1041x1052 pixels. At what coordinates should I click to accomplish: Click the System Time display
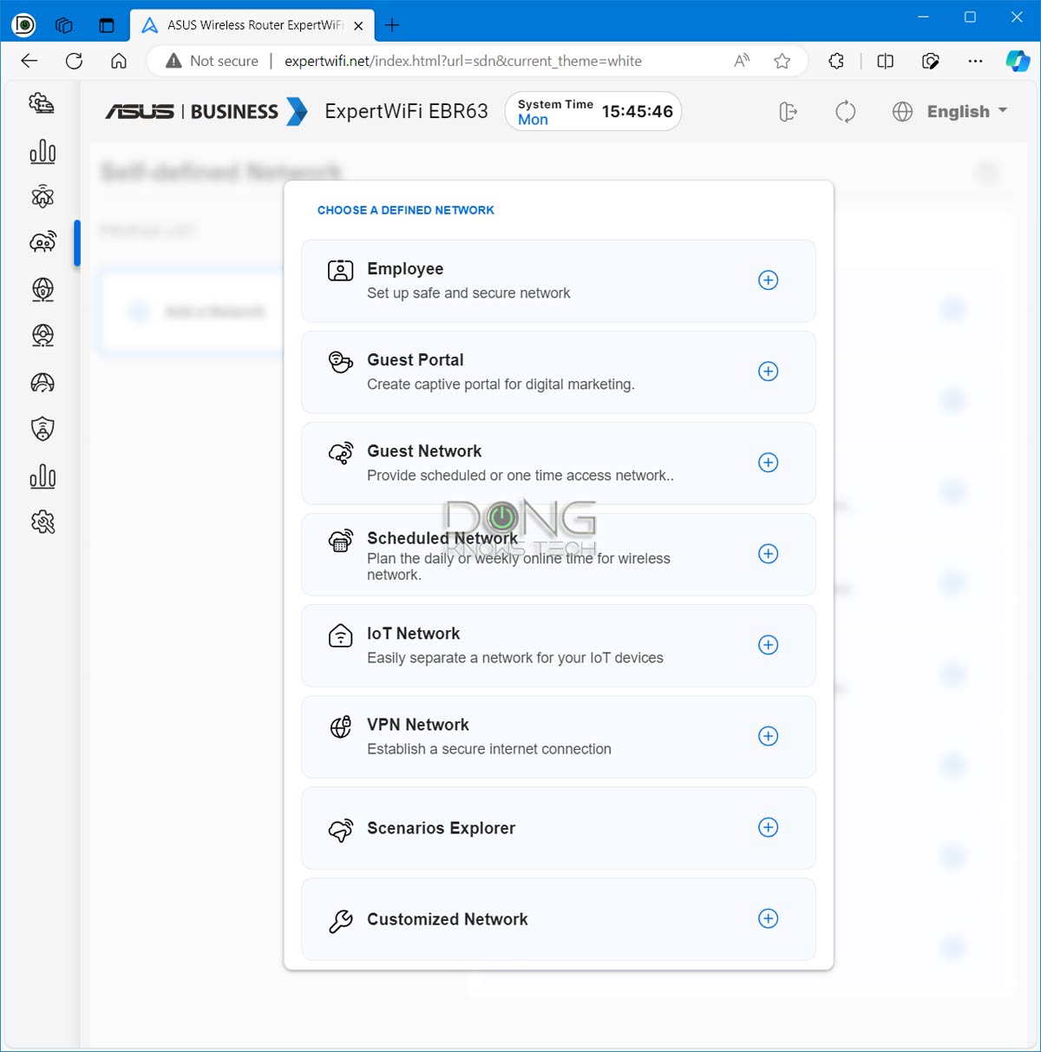coord(593,111)
